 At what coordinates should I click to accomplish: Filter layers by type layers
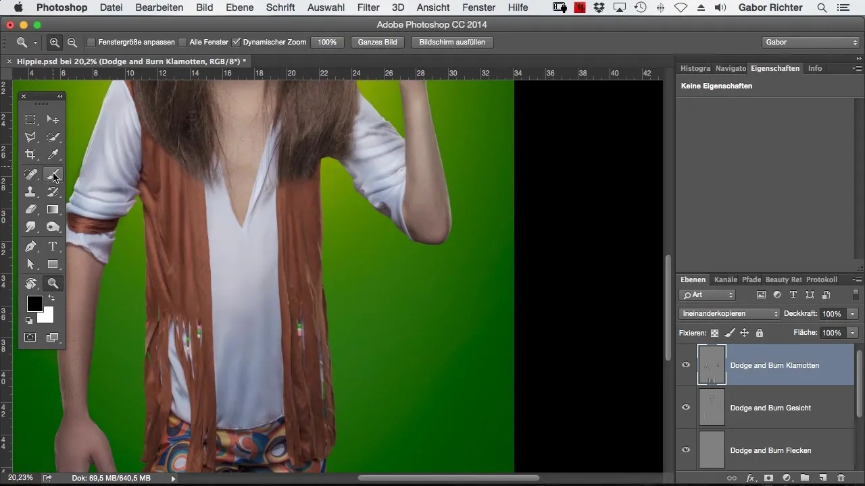coord(793,295)
